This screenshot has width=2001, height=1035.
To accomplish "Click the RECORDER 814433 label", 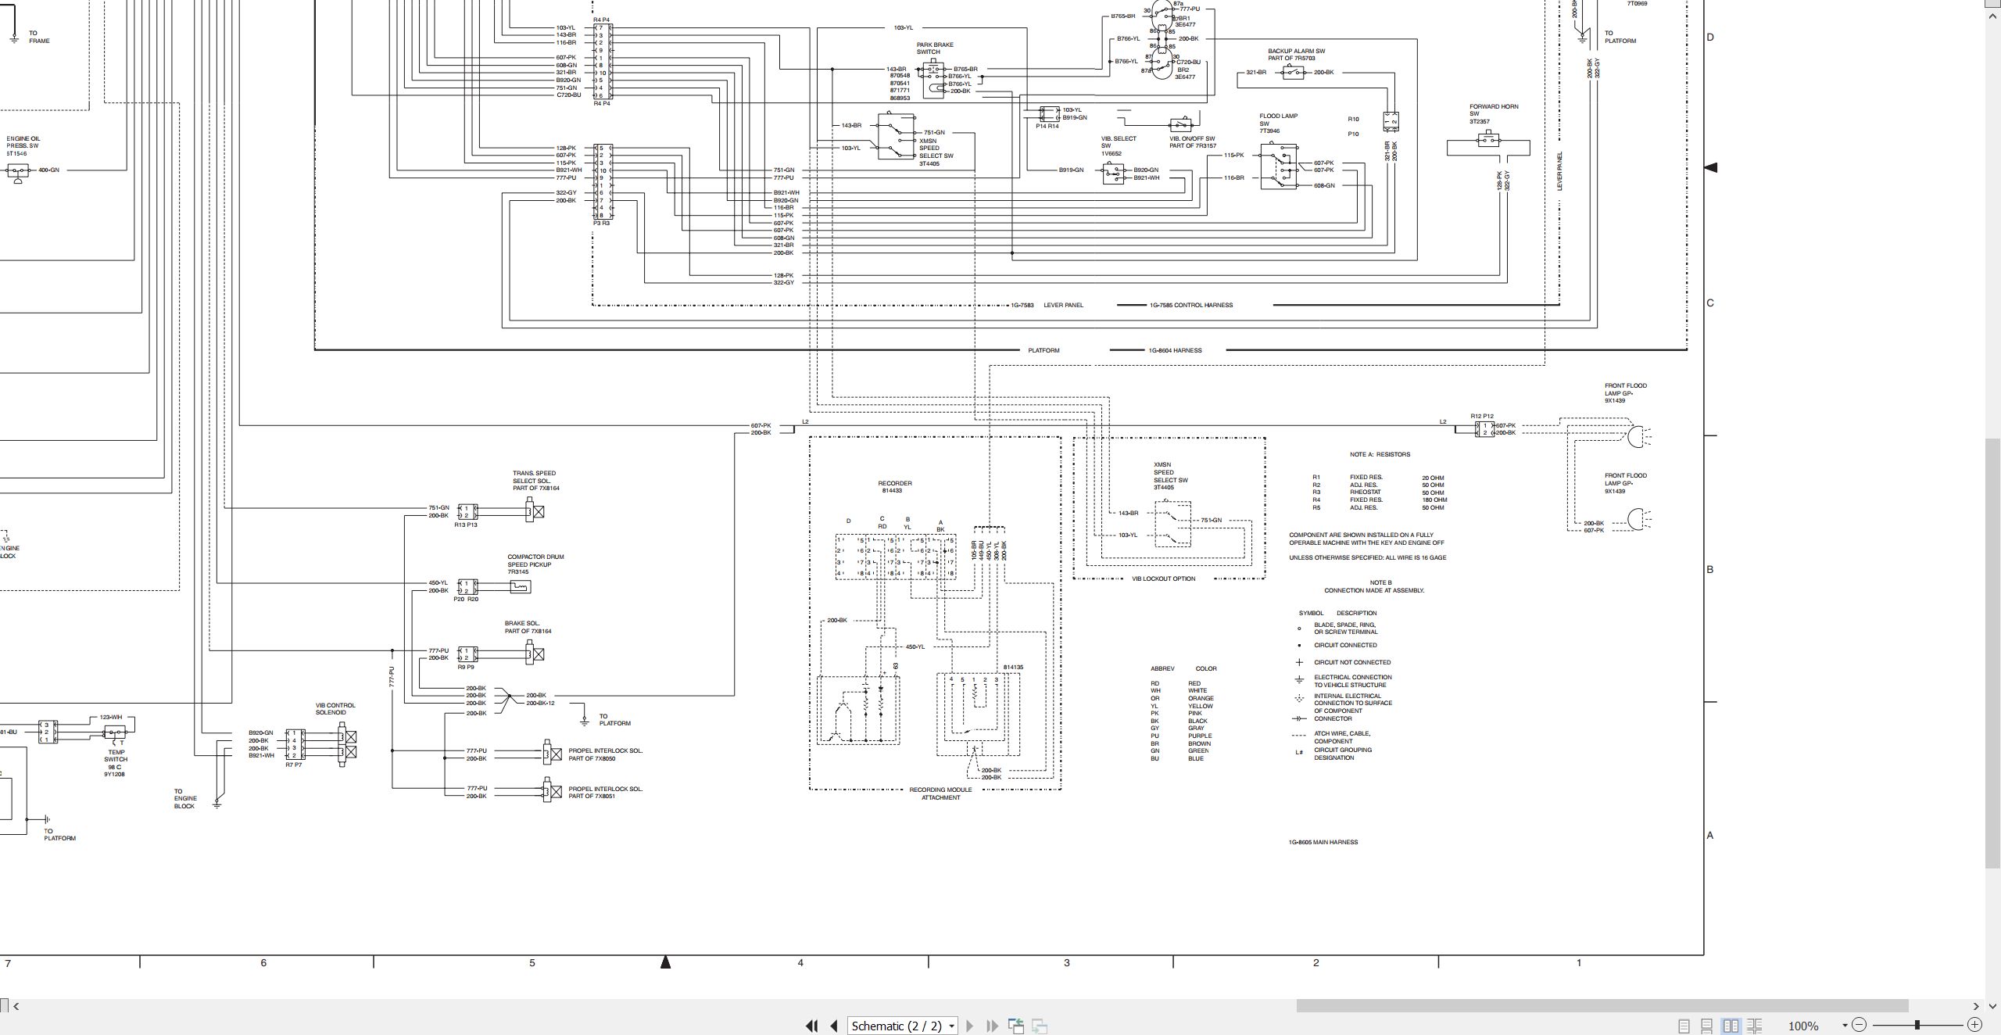I will (x=895, y=487).
